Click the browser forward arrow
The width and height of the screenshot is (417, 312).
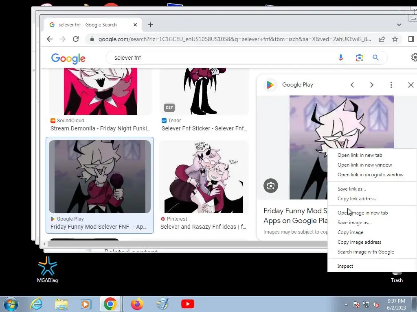(62, 39)
